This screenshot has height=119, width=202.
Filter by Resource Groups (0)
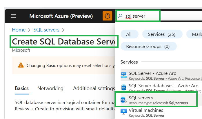(149, 46)
